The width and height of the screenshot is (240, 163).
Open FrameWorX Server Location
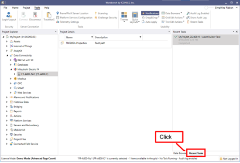(72, 14)
